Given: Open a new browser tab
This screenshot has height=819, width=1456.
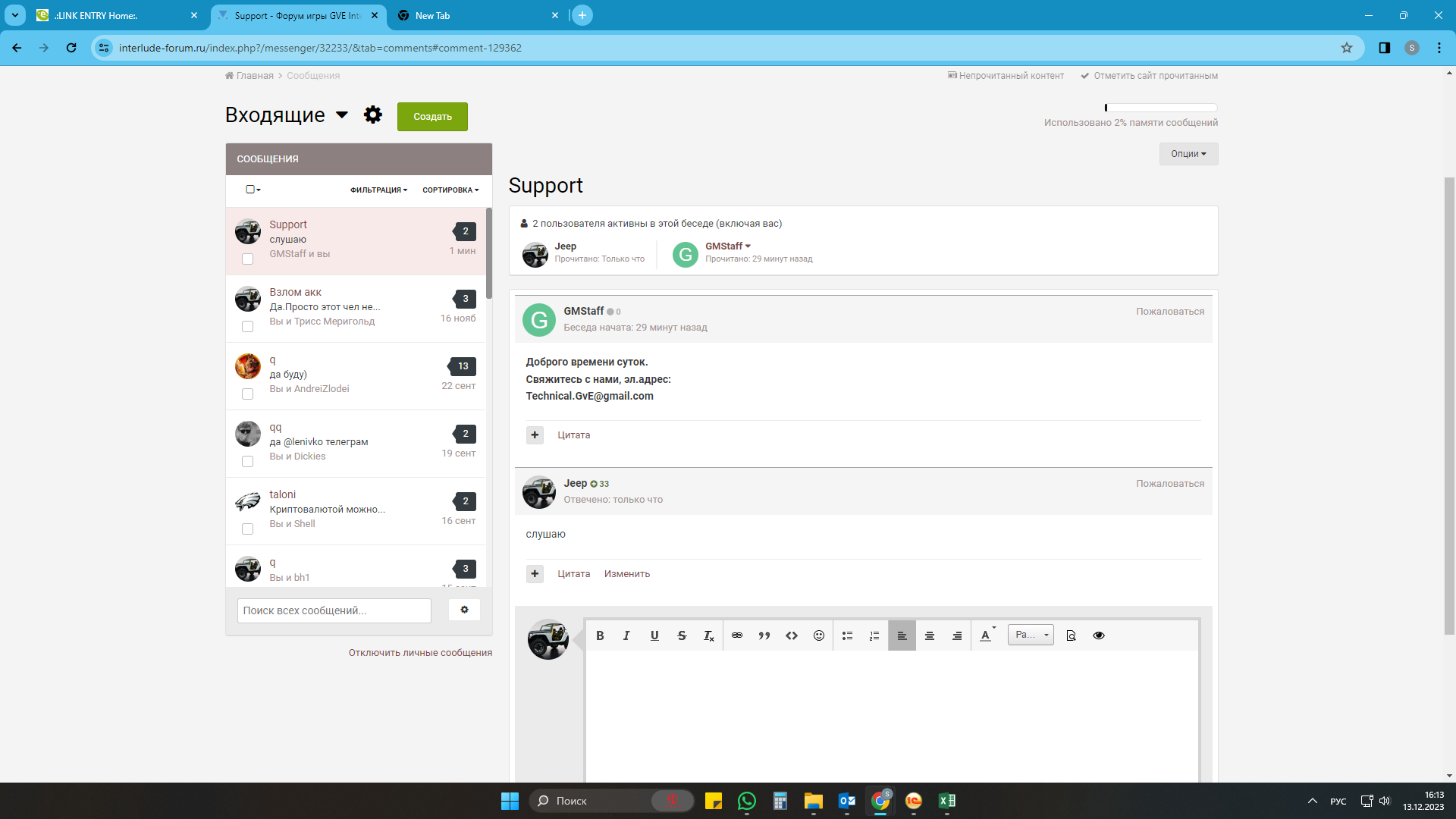Looking at the screenshot, I should pyautogui.click(x=582, y=15).
